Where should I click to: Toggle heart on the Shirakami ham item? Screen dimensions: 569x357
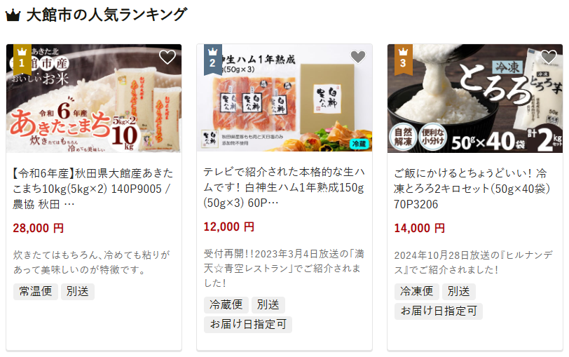[x=358, y=57]
